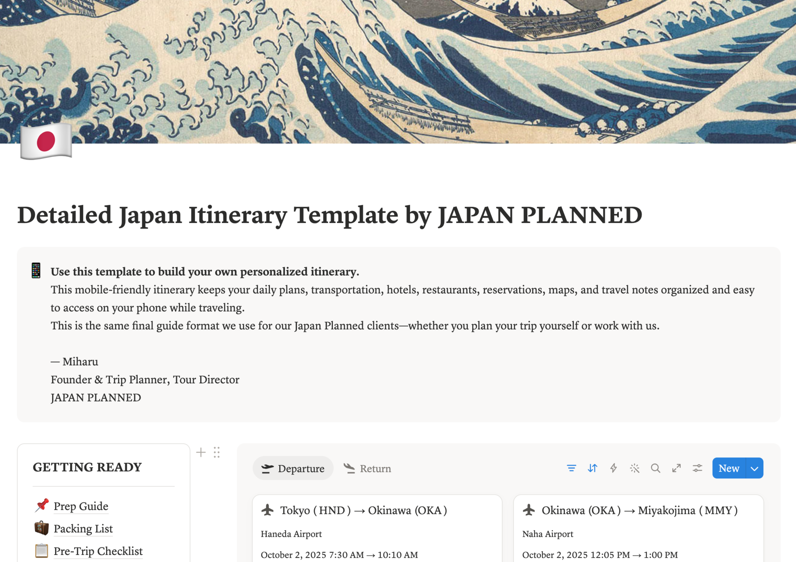Click the GETTING READY heading
The image size is (796, 562).
87,467
